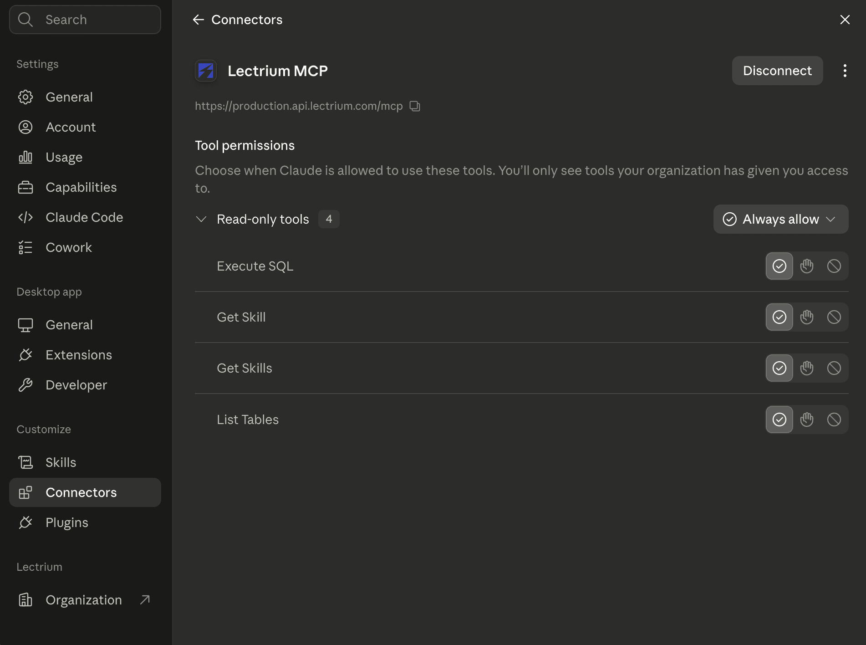Collapse the Read-only tools section
The height and width of the screenshot is (645, 866).
201,219
